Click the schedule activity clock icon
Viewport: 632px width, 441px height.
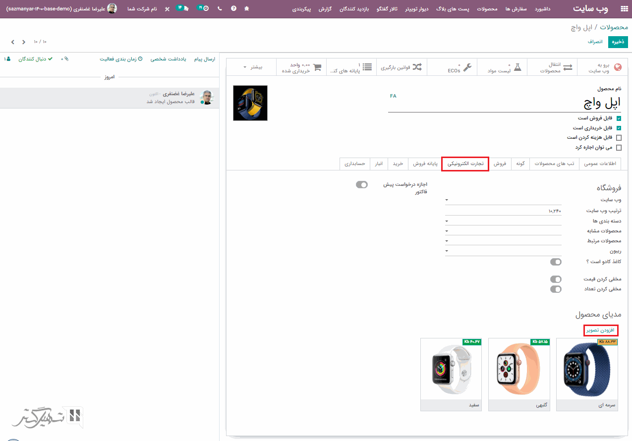140,59
